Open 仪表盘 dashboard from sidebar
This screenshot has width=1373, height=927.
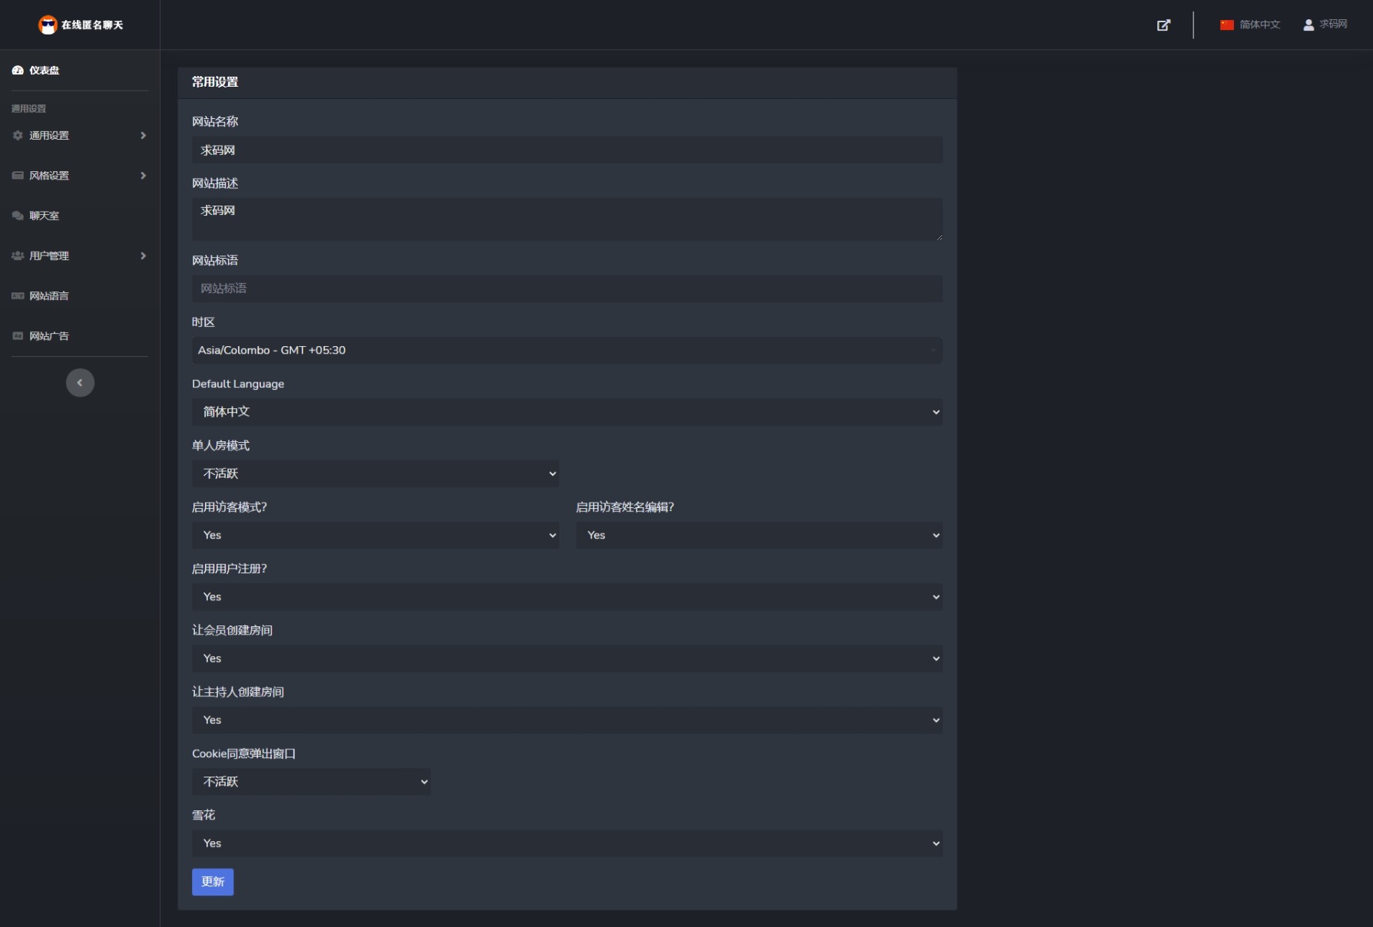point(44,71)
